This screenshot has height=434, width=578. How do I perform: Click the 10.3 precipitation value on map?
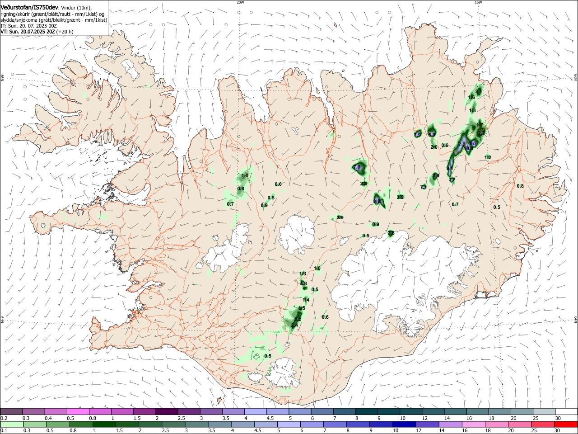coord(470,148)
